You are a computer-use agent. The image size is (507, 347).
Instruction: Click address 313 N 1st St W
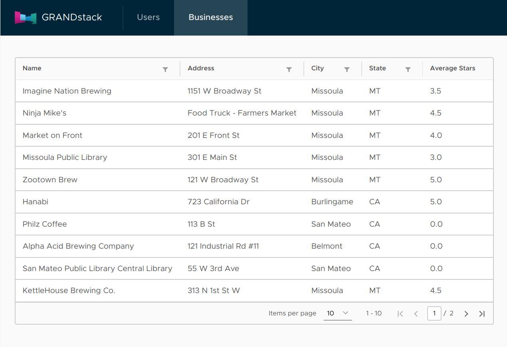click(214, 291)
